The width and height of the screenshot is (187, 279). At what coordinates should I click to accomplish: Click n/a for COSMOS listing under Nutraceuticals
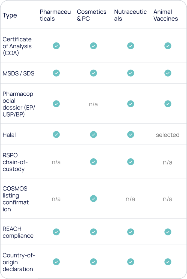point(130,199)
